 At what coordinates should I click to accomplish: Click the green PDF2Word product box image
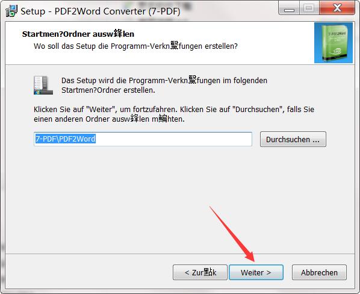[x=334, y=43]
